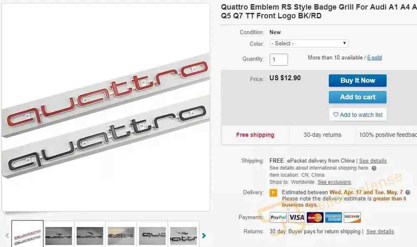Click the orange delivery warning icon
This screenshot has width=417, height=247.
tap(273, 193)
